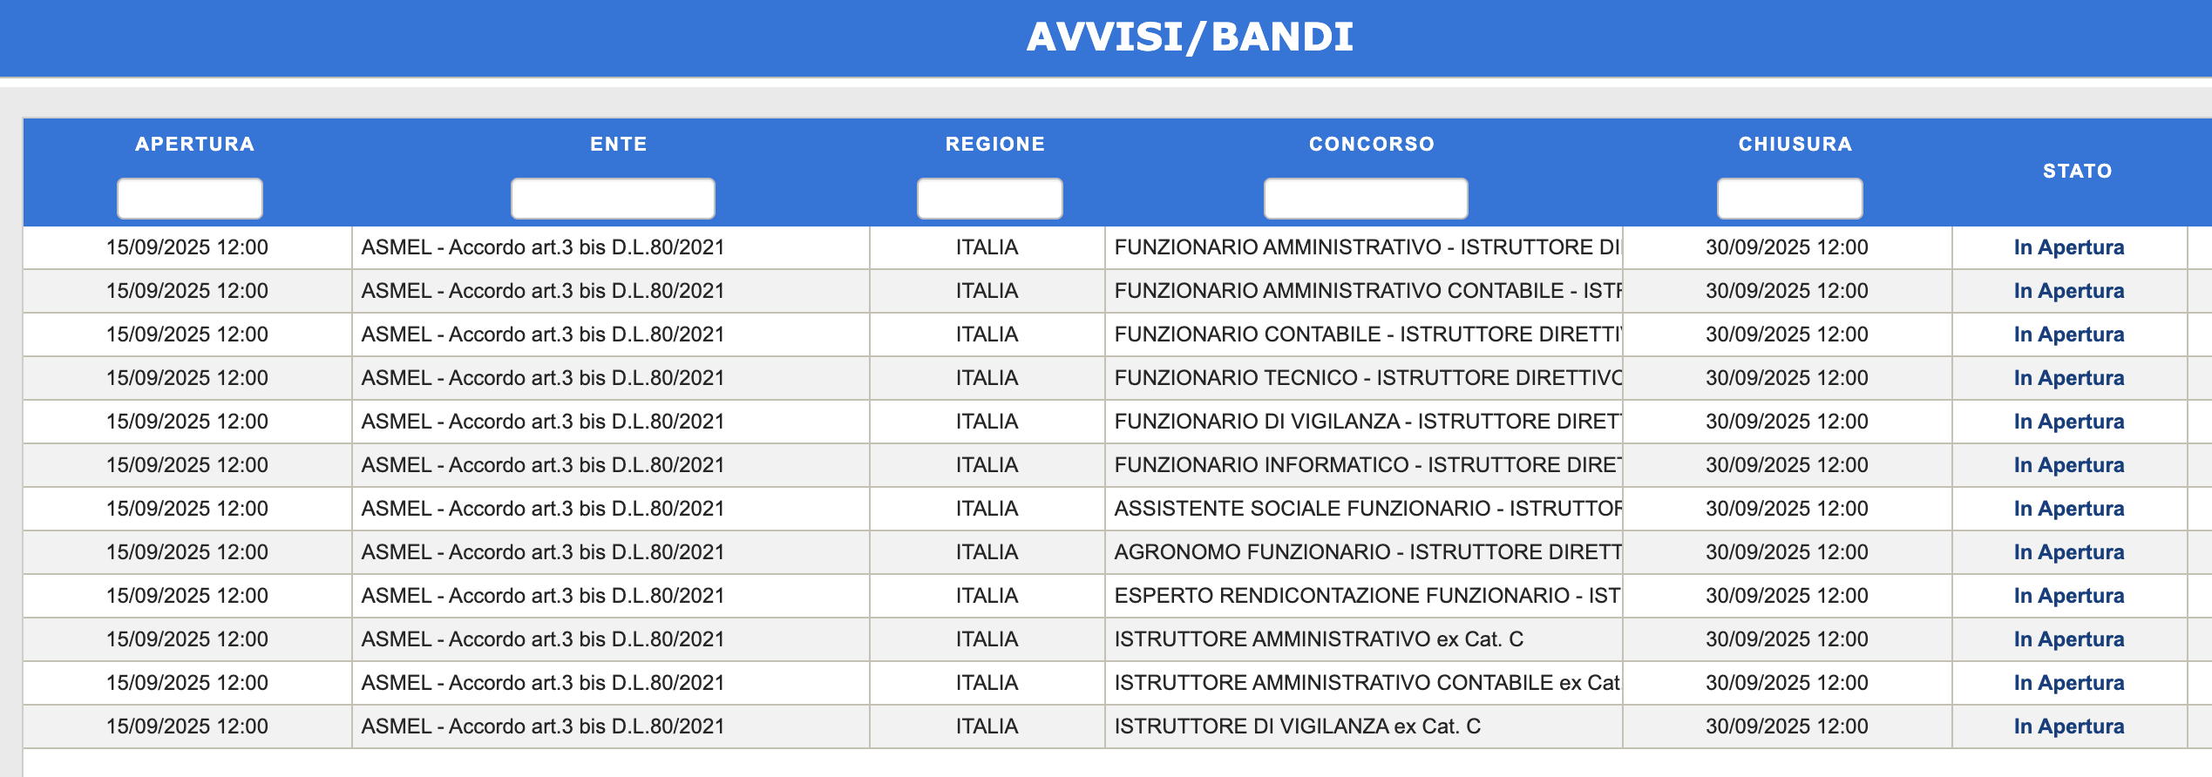Sort by the STATO column header
The image size is (2212, 777).
point(2077,171)
